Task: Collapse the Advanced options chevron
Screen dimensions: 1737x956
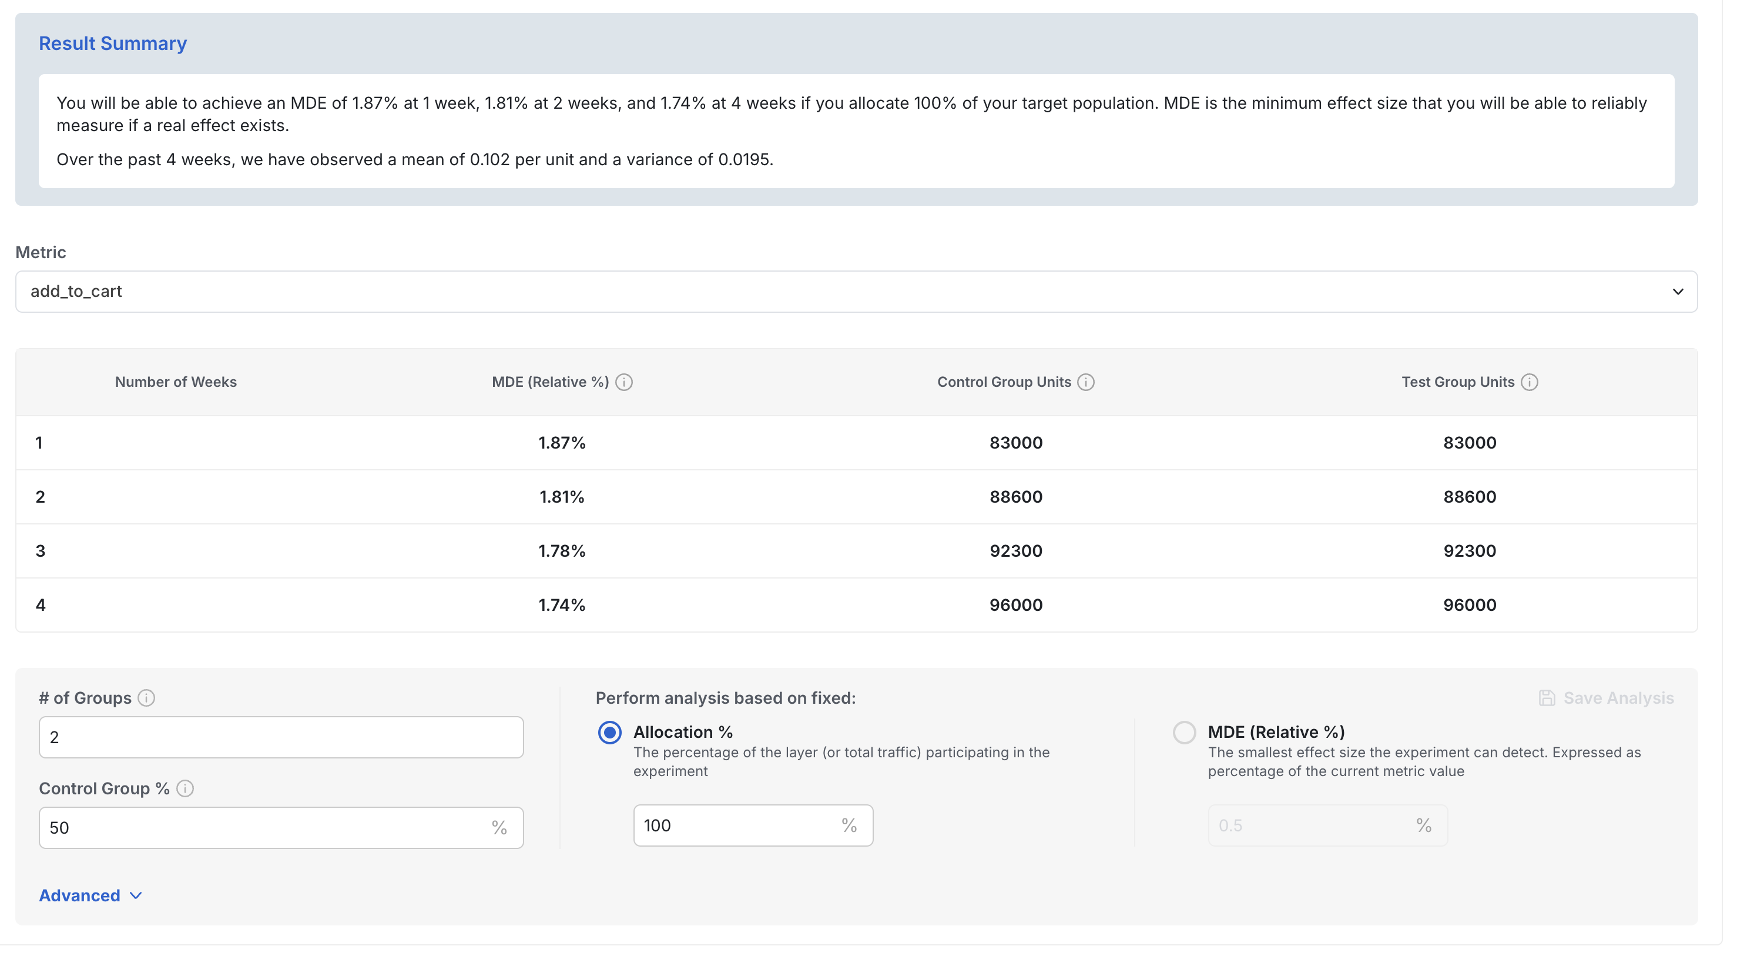Action: pos(135,896)
